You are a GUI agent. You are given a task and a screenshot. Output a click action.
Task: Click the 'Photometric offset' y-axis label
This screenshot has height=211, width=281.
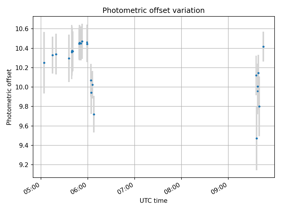coord(9,97)
